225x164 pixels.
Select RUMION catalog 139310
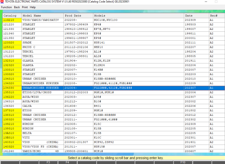[12, 129]
